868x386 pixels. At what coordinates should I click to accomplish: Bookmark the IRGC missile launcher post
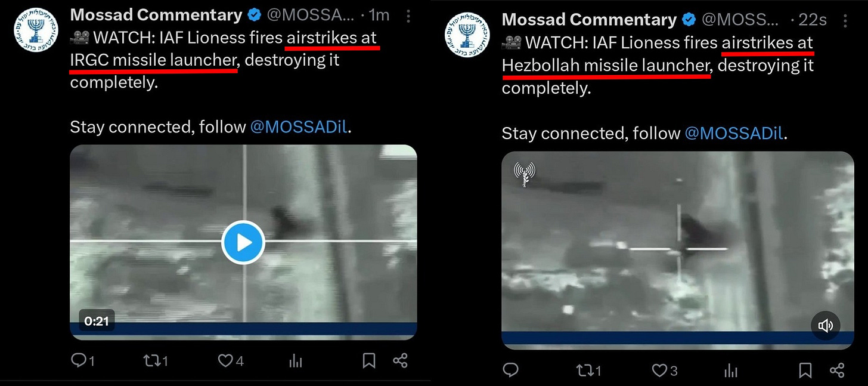[x=369, y=360]
